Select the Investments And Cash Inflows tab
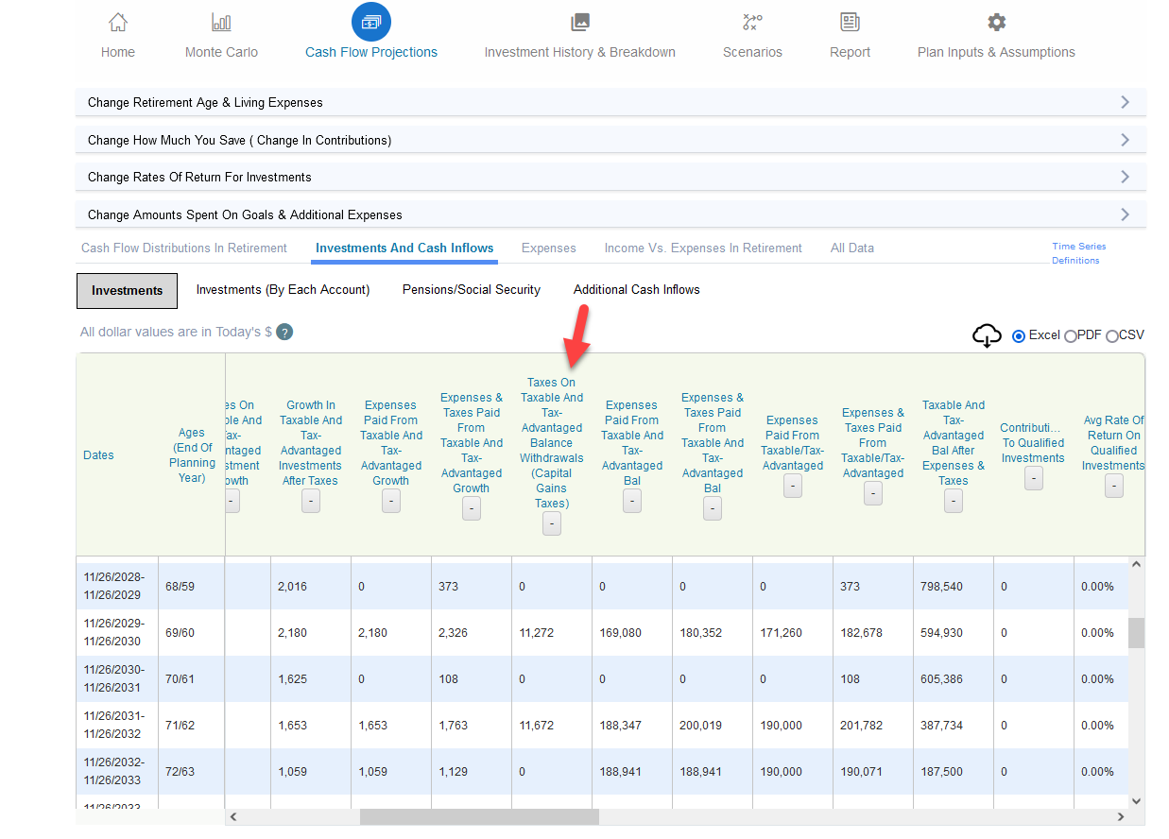 coord(404,248)
